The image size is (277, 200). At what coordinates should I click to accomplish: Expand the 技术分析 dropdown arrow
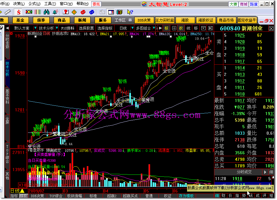pyautogui.click(x=57, y=28)
